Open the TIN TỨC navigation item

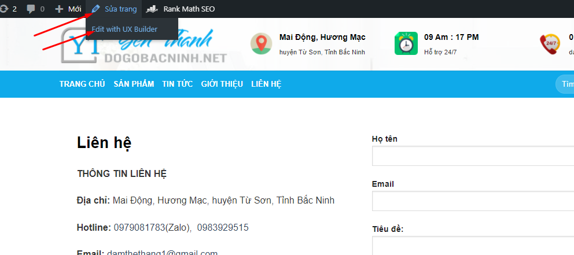[177, 84]
